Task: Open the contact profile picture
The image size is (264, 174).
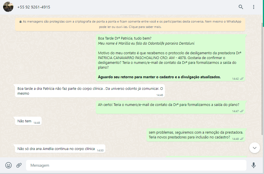Action: pos(8,7)
